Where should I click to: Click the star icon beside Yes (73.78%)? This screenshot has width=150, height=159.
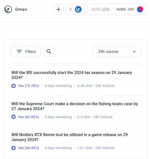(x=13, y=86)
